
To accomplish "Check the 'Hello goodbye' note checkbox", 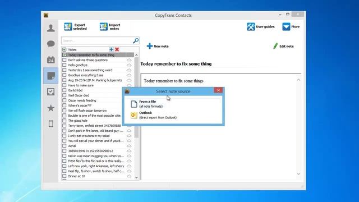I will 65,65.
